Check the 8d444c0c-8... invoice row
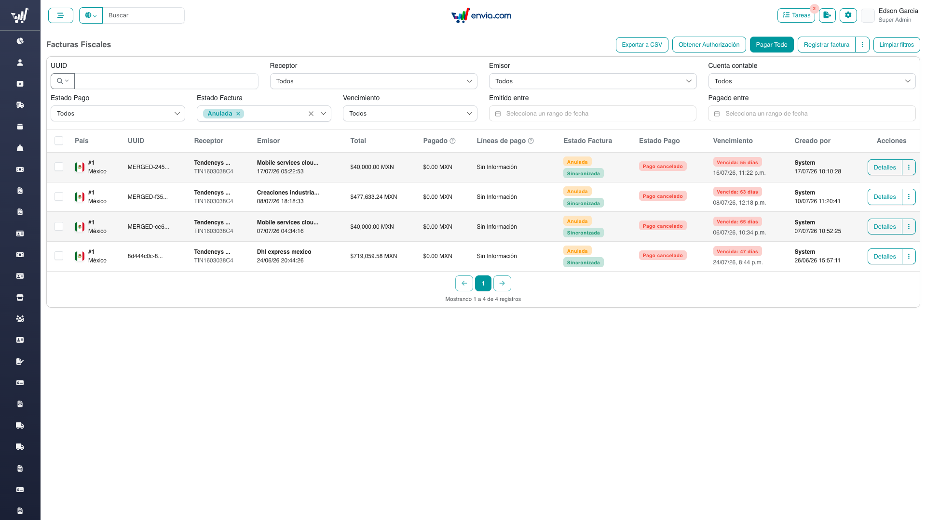 coord(59,256)
